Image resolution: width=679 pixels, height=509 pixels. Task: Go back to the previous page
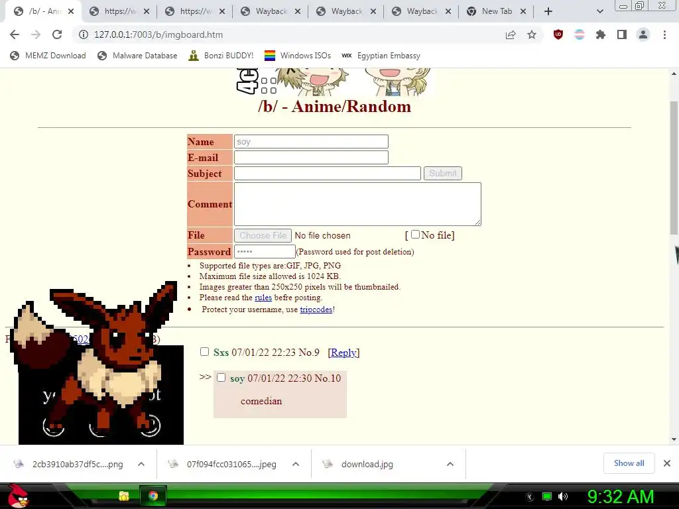pos(15,34)
